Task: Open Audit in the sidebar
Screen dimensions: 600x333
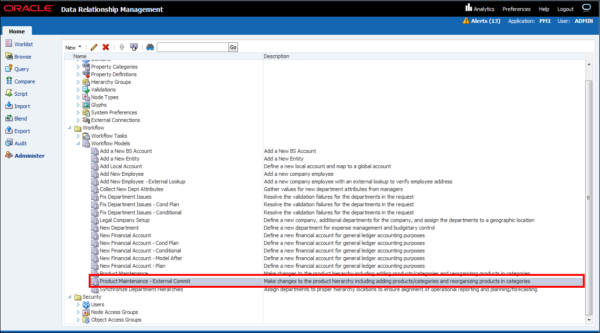Action: coord(21,143)
